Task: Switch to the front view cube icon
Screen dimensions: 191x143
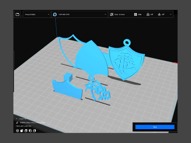Action: click(x=21, y=131)
